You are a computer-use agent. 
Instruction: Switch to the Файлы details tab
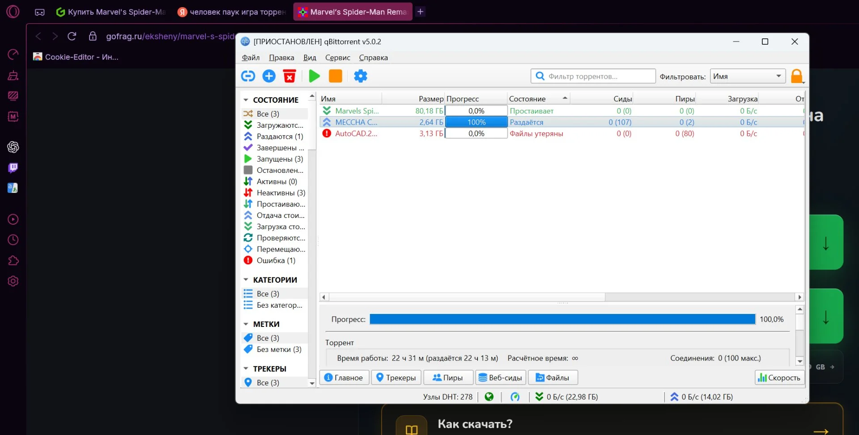(553, 378)
